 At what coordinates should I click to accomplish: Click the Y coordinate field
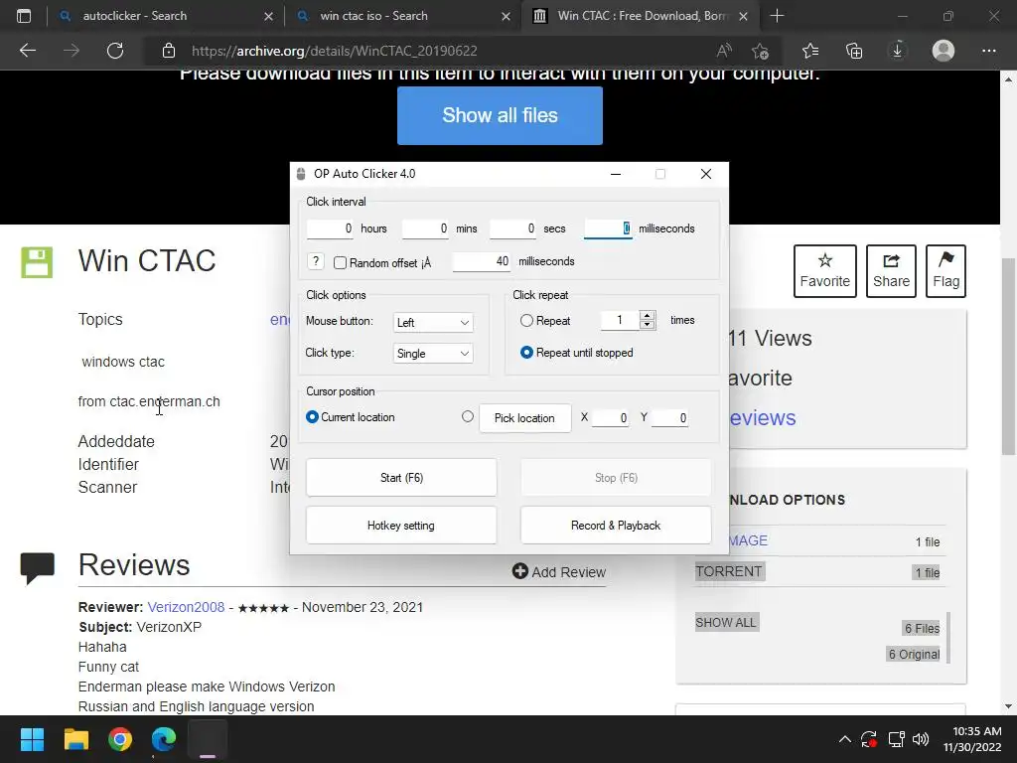click(x=670, y=418)
